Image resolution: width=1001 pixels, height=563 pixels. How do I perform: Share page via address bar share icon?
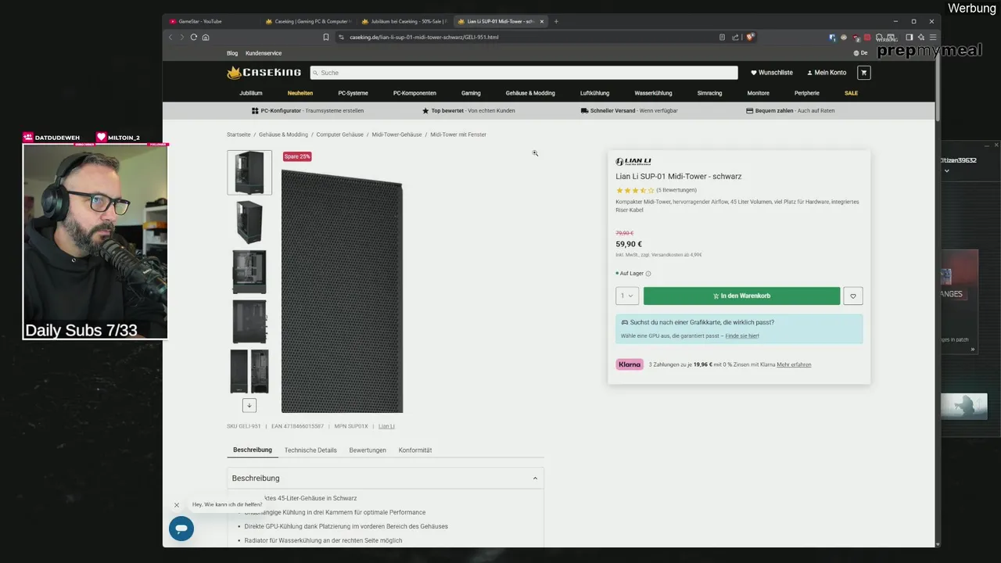pos(736,37)
